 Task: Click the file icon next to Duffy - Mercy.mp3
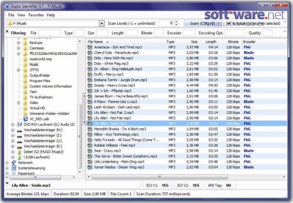pyautogui.click(x=90, y=74)
